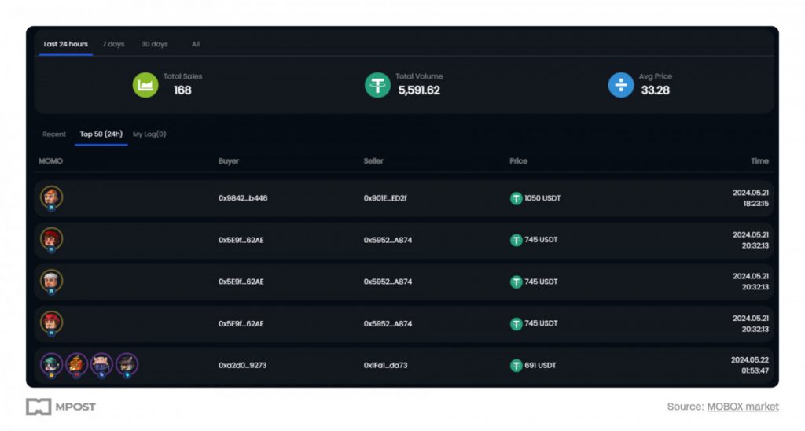Viewport: 805px width, 431px height.
Task: Open the All time range tab
Action: pos(196,44)
